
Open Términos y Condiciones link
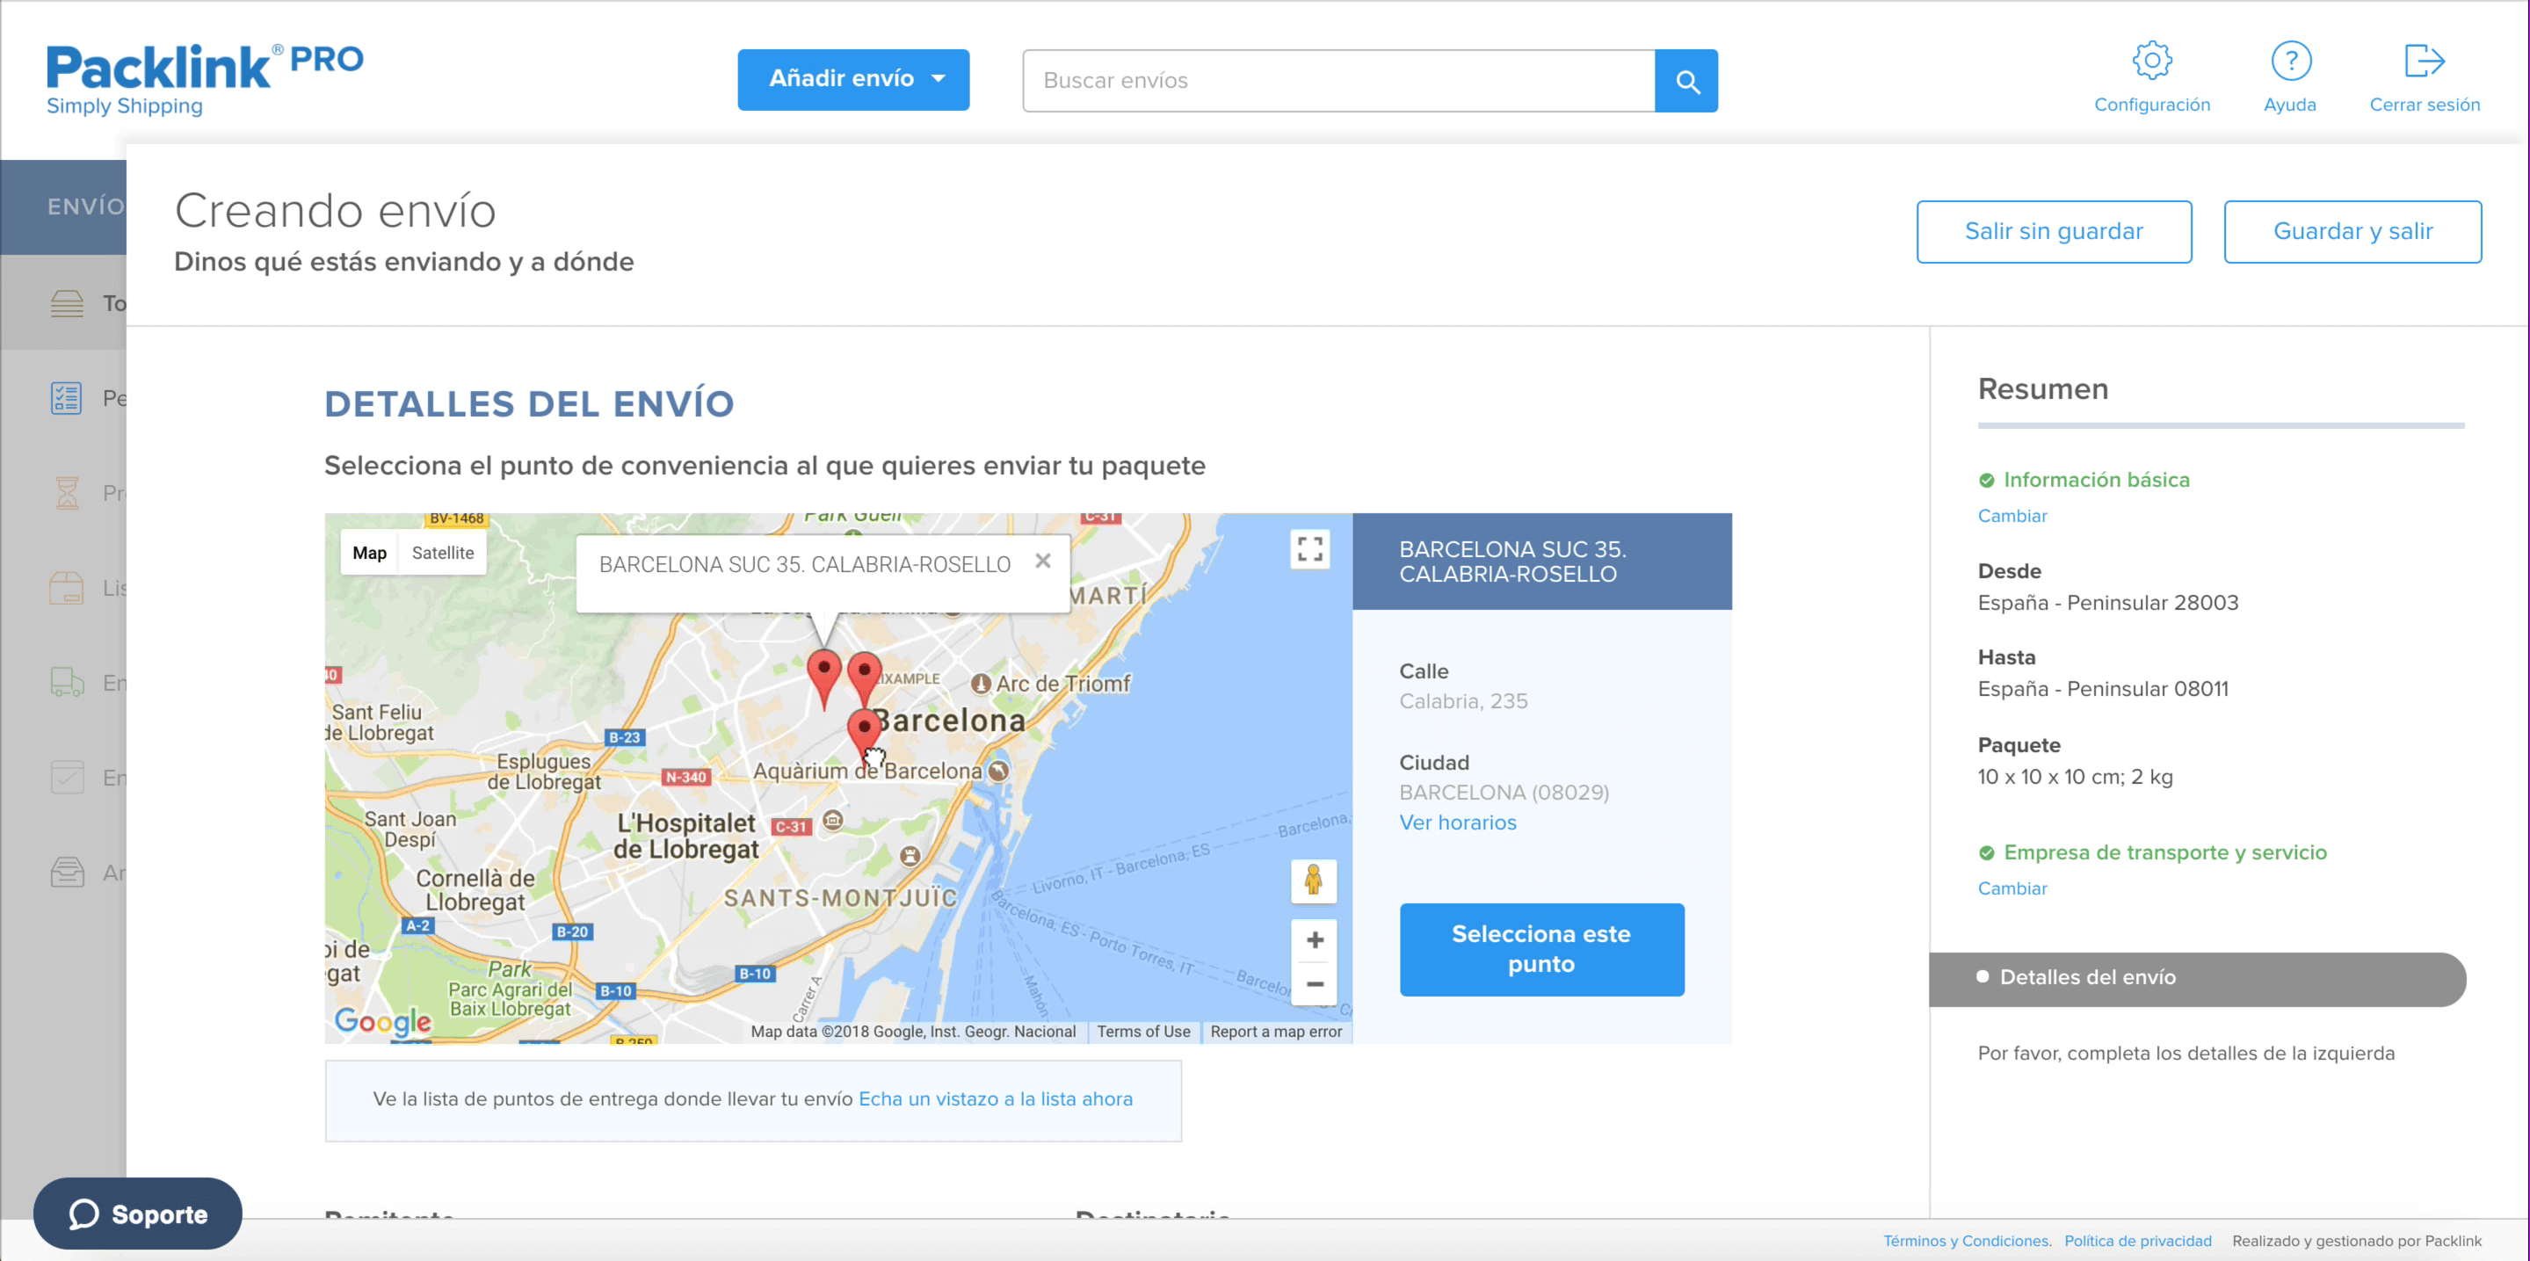(1966, 1242)
